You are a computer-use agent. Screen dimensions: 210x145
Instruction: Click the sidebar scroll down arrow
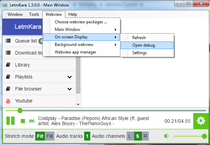[78, 105]
